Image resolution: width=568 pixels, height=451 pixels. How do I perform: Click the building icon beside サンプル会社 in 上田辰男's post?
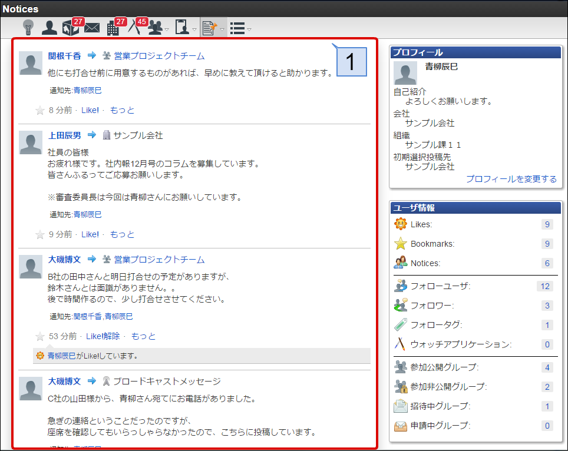[107, 135]
